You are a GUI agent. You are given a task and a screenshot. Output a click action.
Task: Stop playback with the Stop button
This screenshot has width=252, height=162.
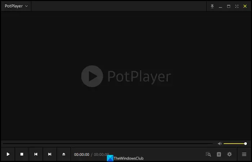point(22,154)
